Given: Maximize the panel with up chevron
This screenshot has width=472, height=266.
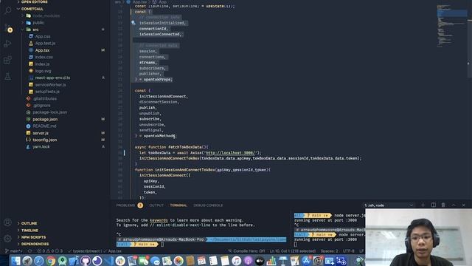Looking at the screenshot, I should tap(454, 205).
